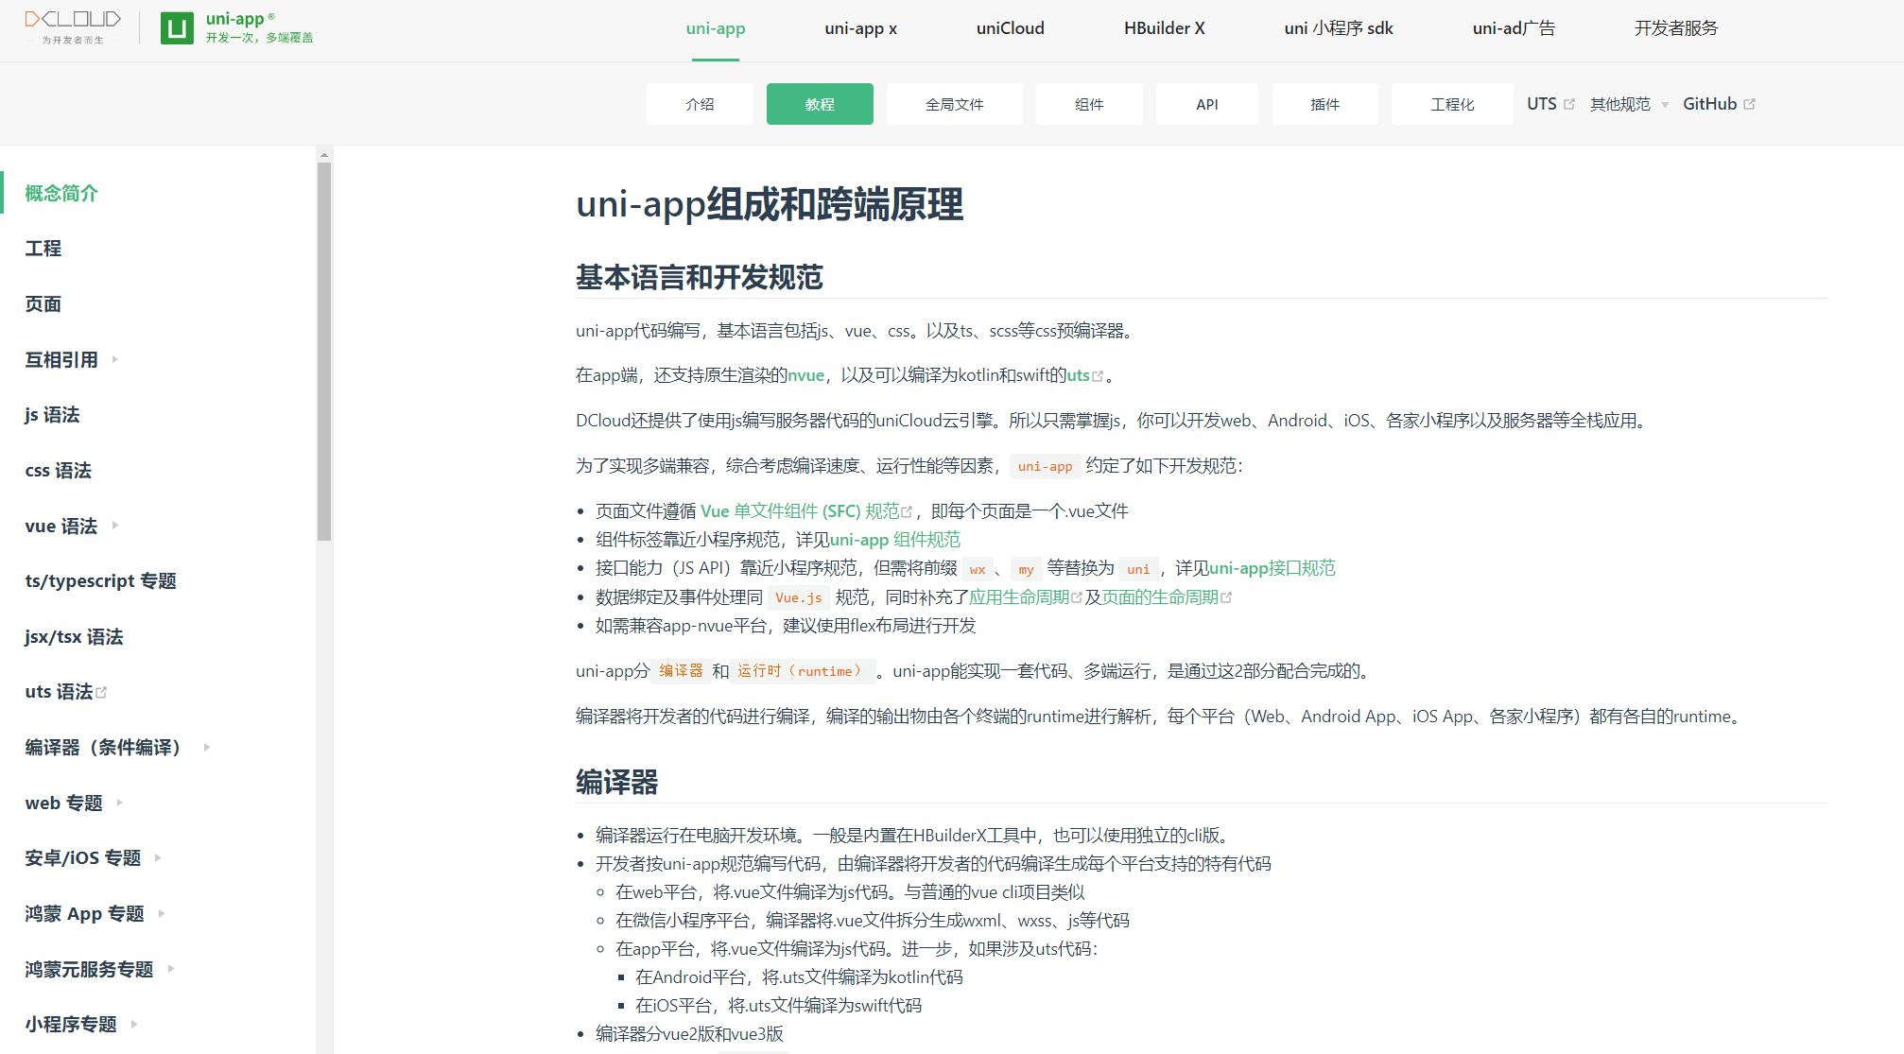Click the GitHub external link icon
Screen dimensions: 1904x1054
click(1749, 104)
